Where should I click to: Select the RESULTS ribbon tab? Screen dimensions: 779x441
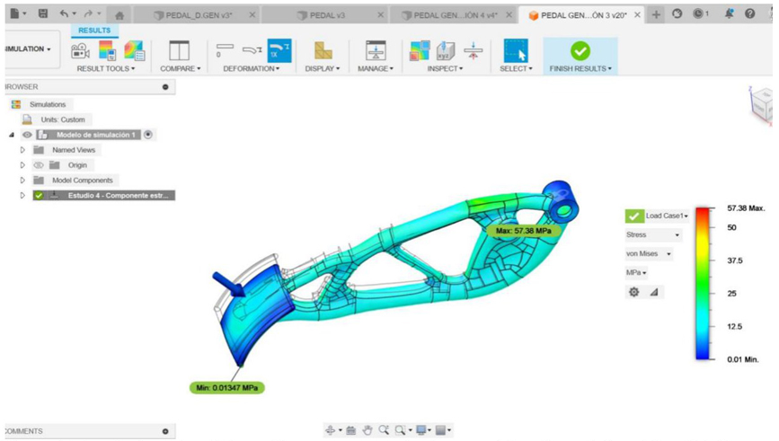[x=94, y=31]
